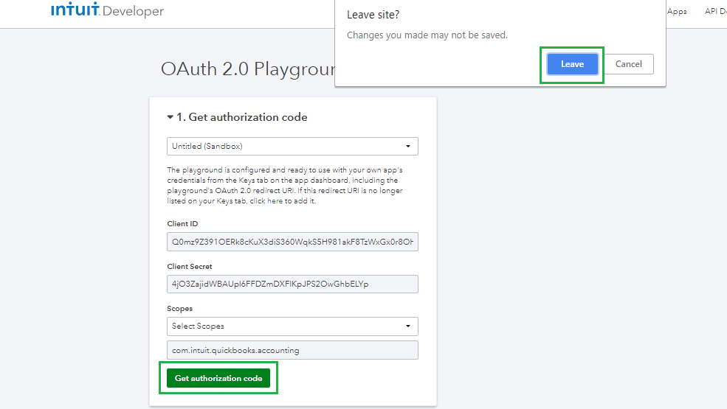This screenshot has width=727, height=409.
Task: Click the Client Secret label
Action: (190, 266)
